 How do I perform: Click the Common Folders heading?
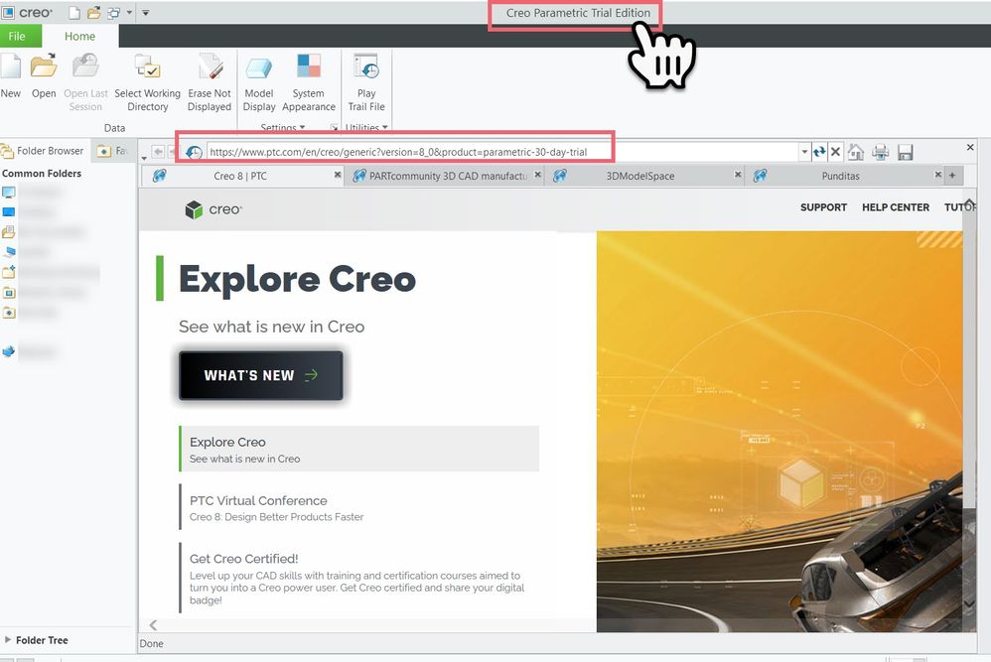[42, 173]
